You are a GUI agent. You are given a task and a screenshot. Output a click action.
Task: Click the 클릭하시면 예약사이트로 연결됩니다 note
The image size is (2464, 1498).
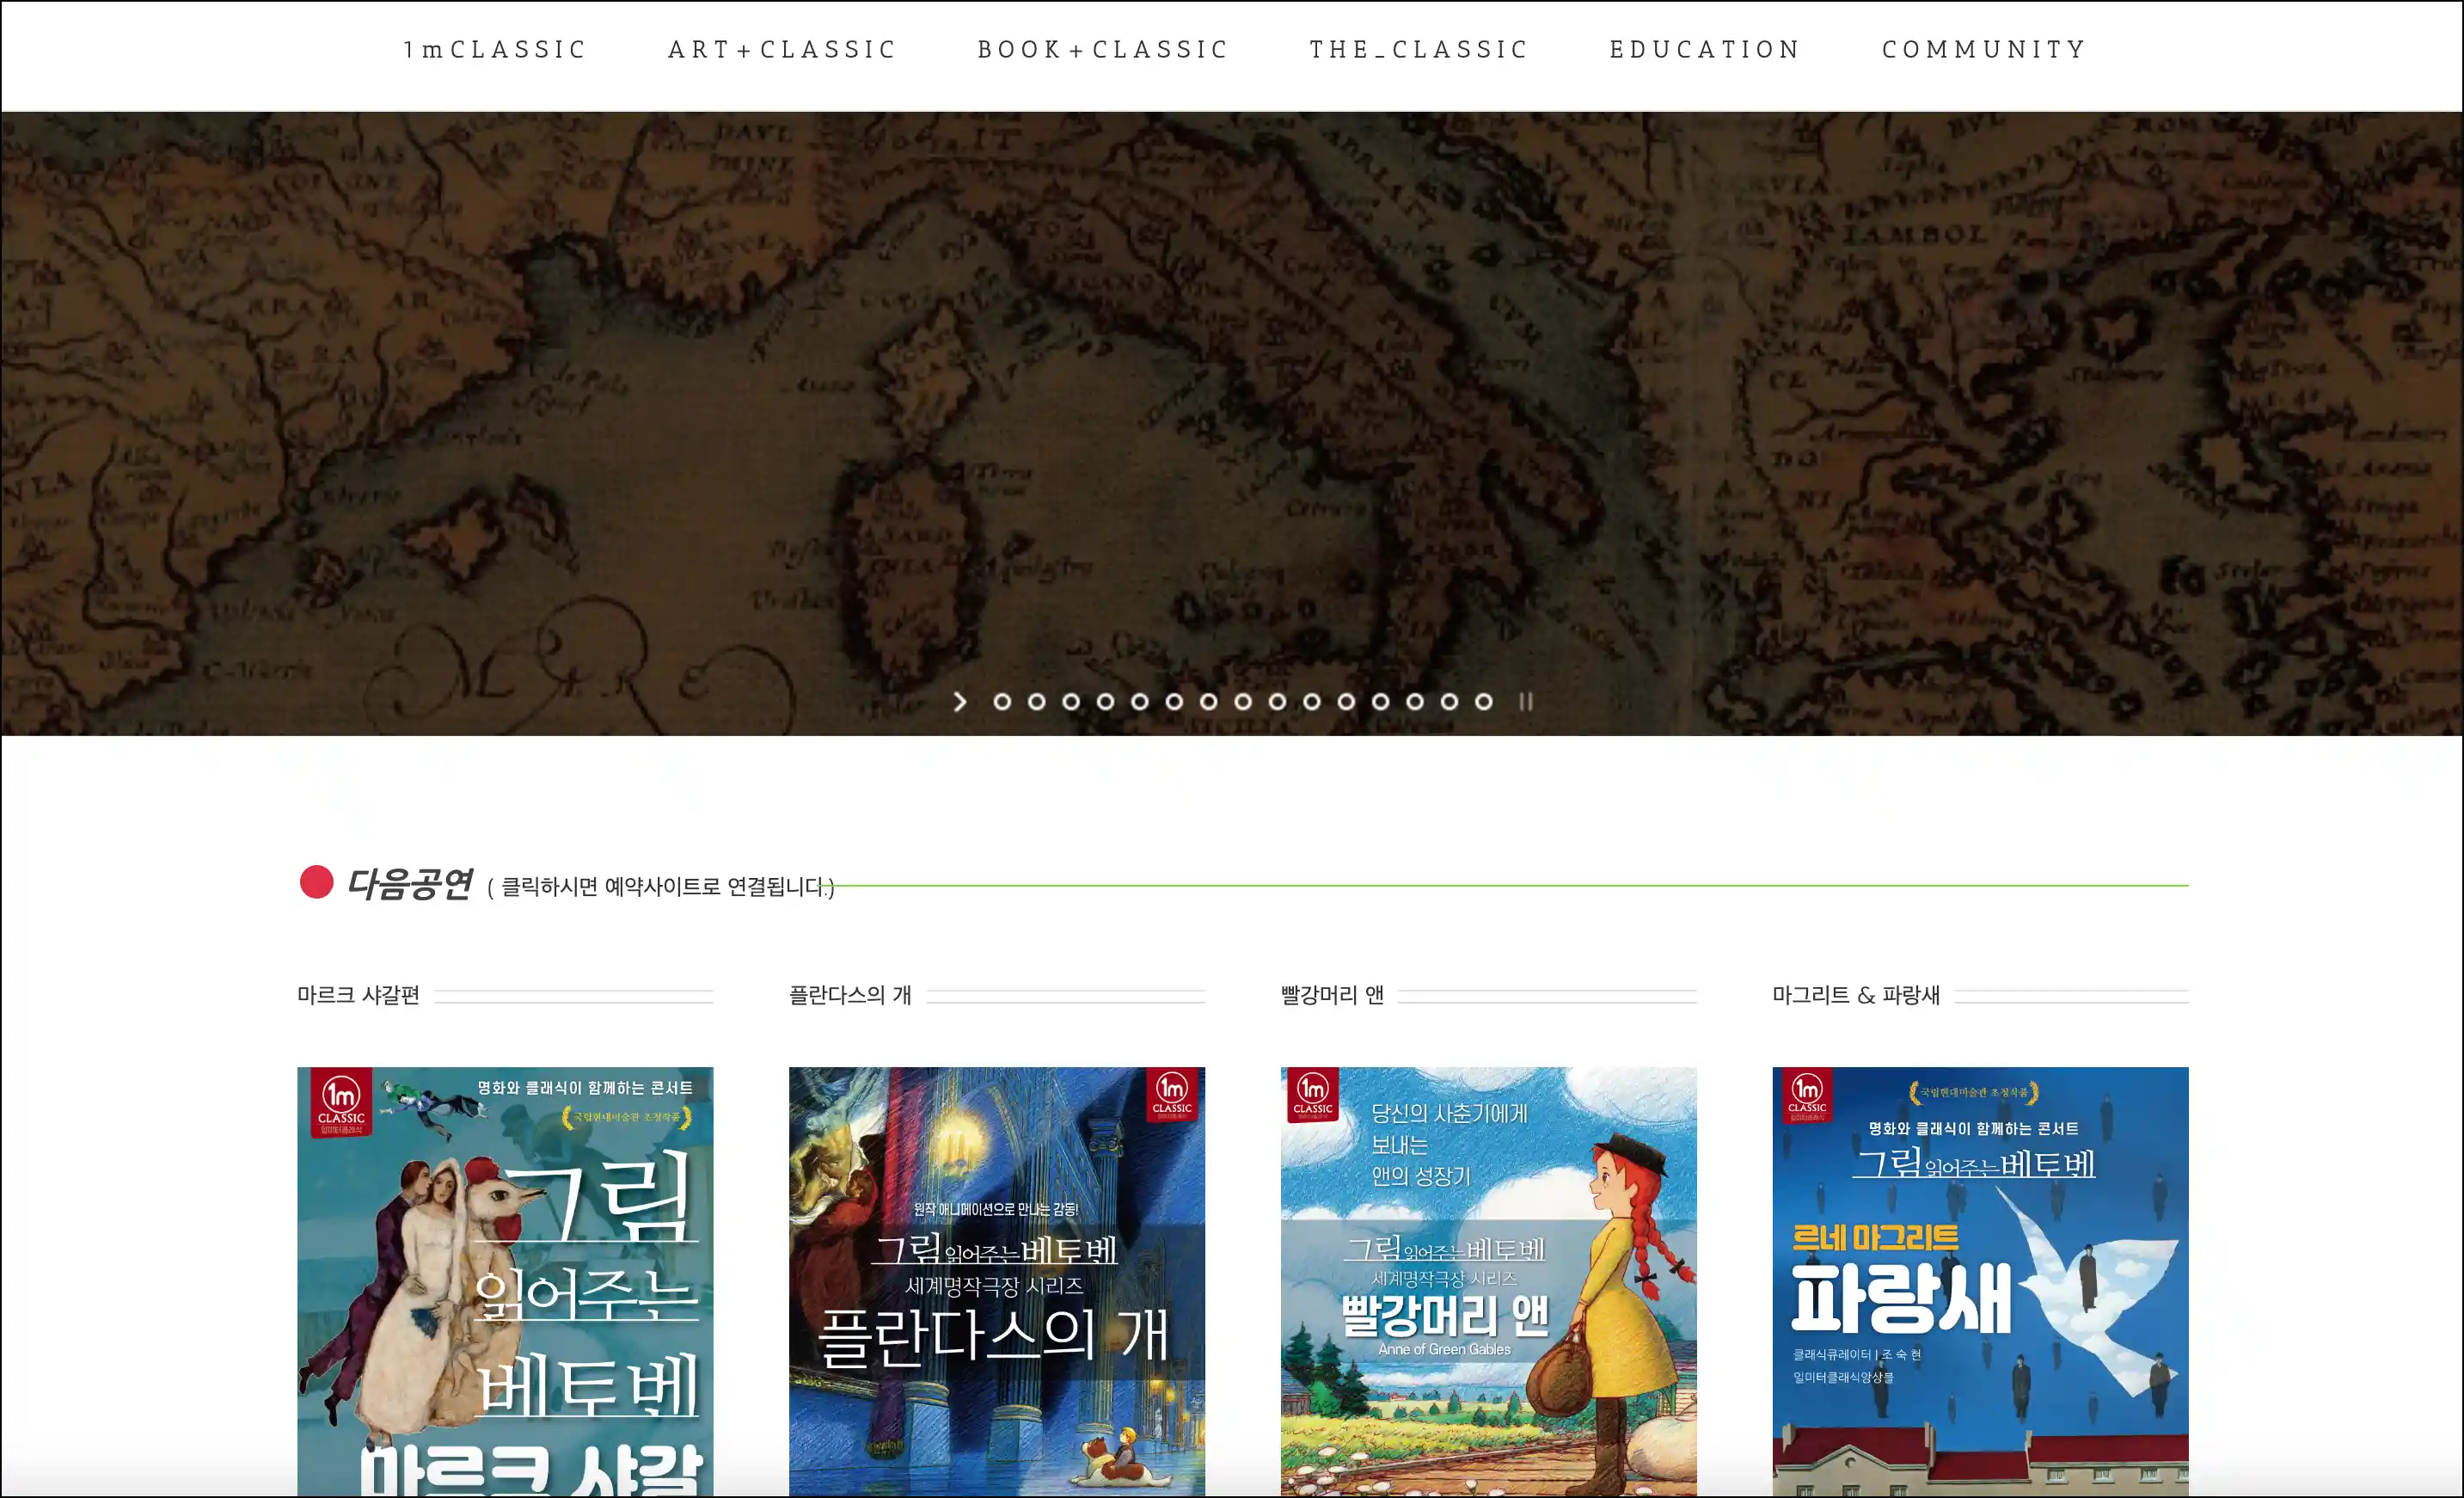point(661,887)
